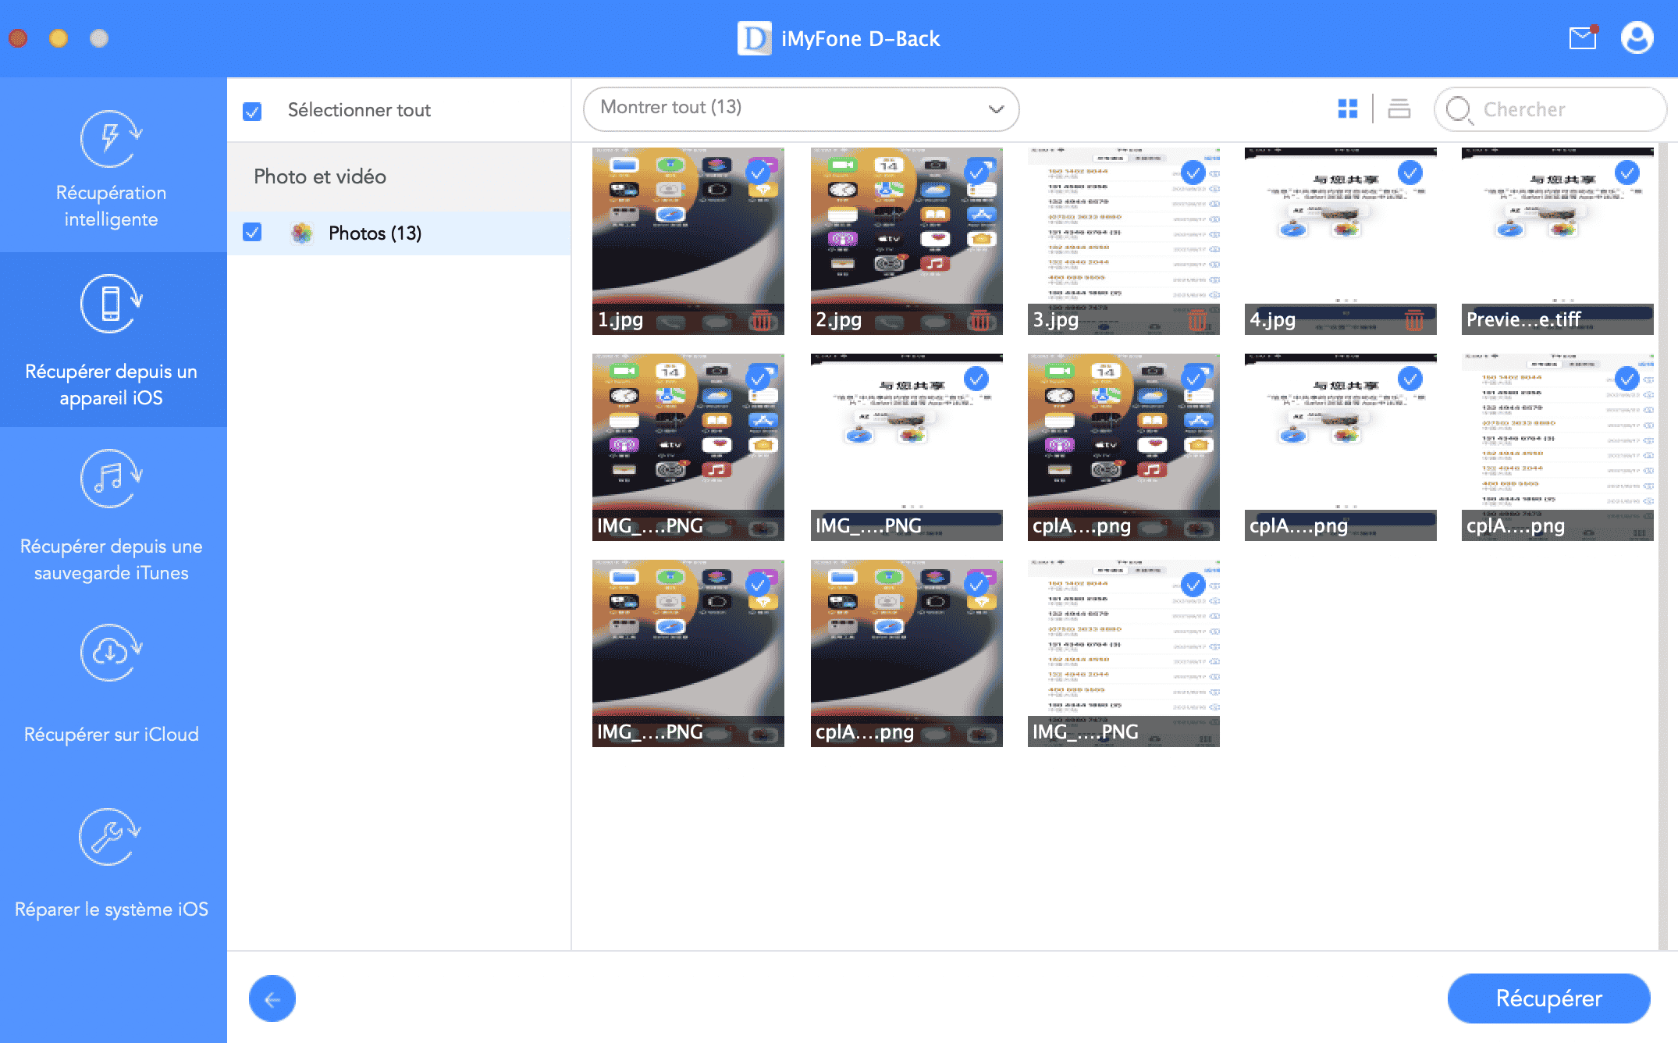Click in the Chercher search field
This screenshot has width=1678, height=1043.
pos(1550,109)
